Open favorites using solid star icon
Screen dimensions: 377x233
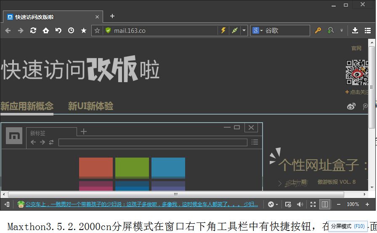click(84, 31)
